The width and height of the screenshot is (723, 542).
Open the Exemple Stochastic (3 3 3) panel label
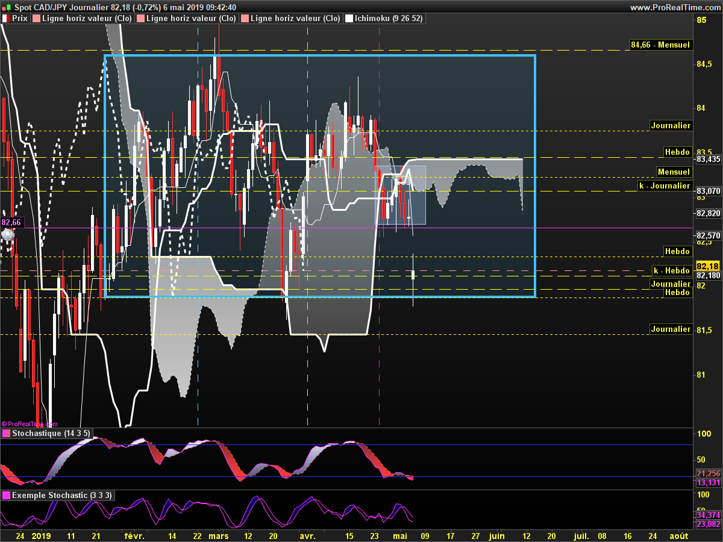[57, 495]
